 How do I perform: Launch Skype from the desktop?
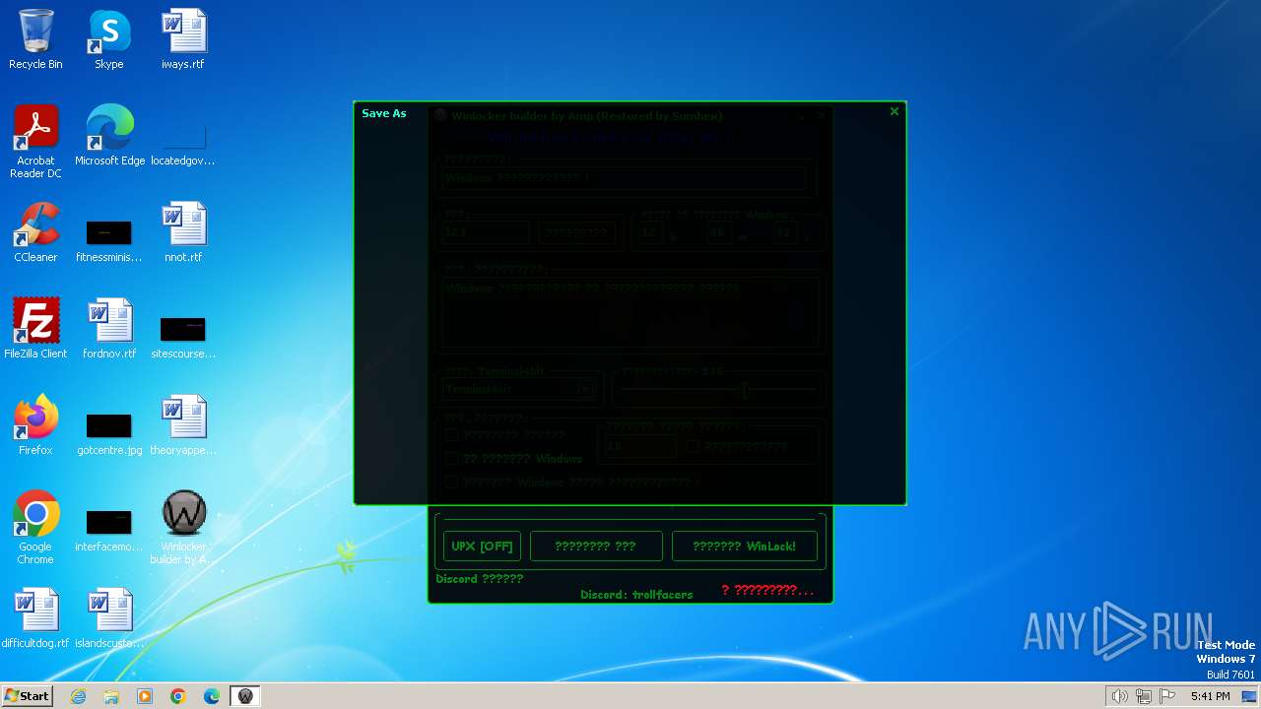tap(108, 39)
